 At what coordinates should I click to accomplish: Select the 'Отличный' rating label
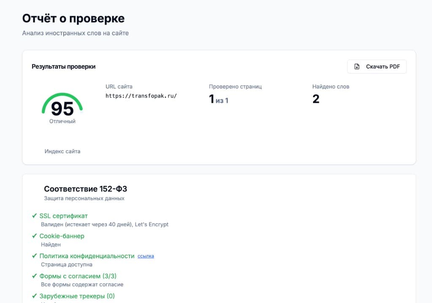[62, 121]
